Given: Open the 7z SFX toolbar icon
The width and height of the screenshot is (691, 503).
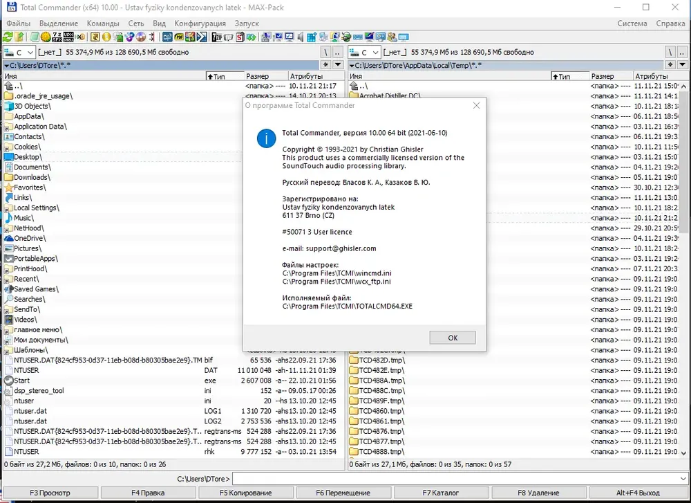Looking at the screenshot, I should coord(57,37).
